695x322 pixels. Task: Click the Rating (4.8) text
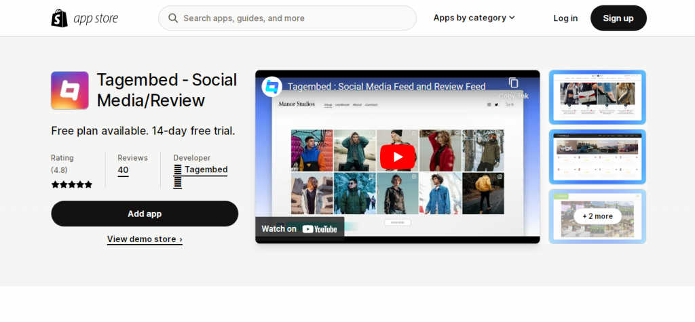click(x=62, y=164)
